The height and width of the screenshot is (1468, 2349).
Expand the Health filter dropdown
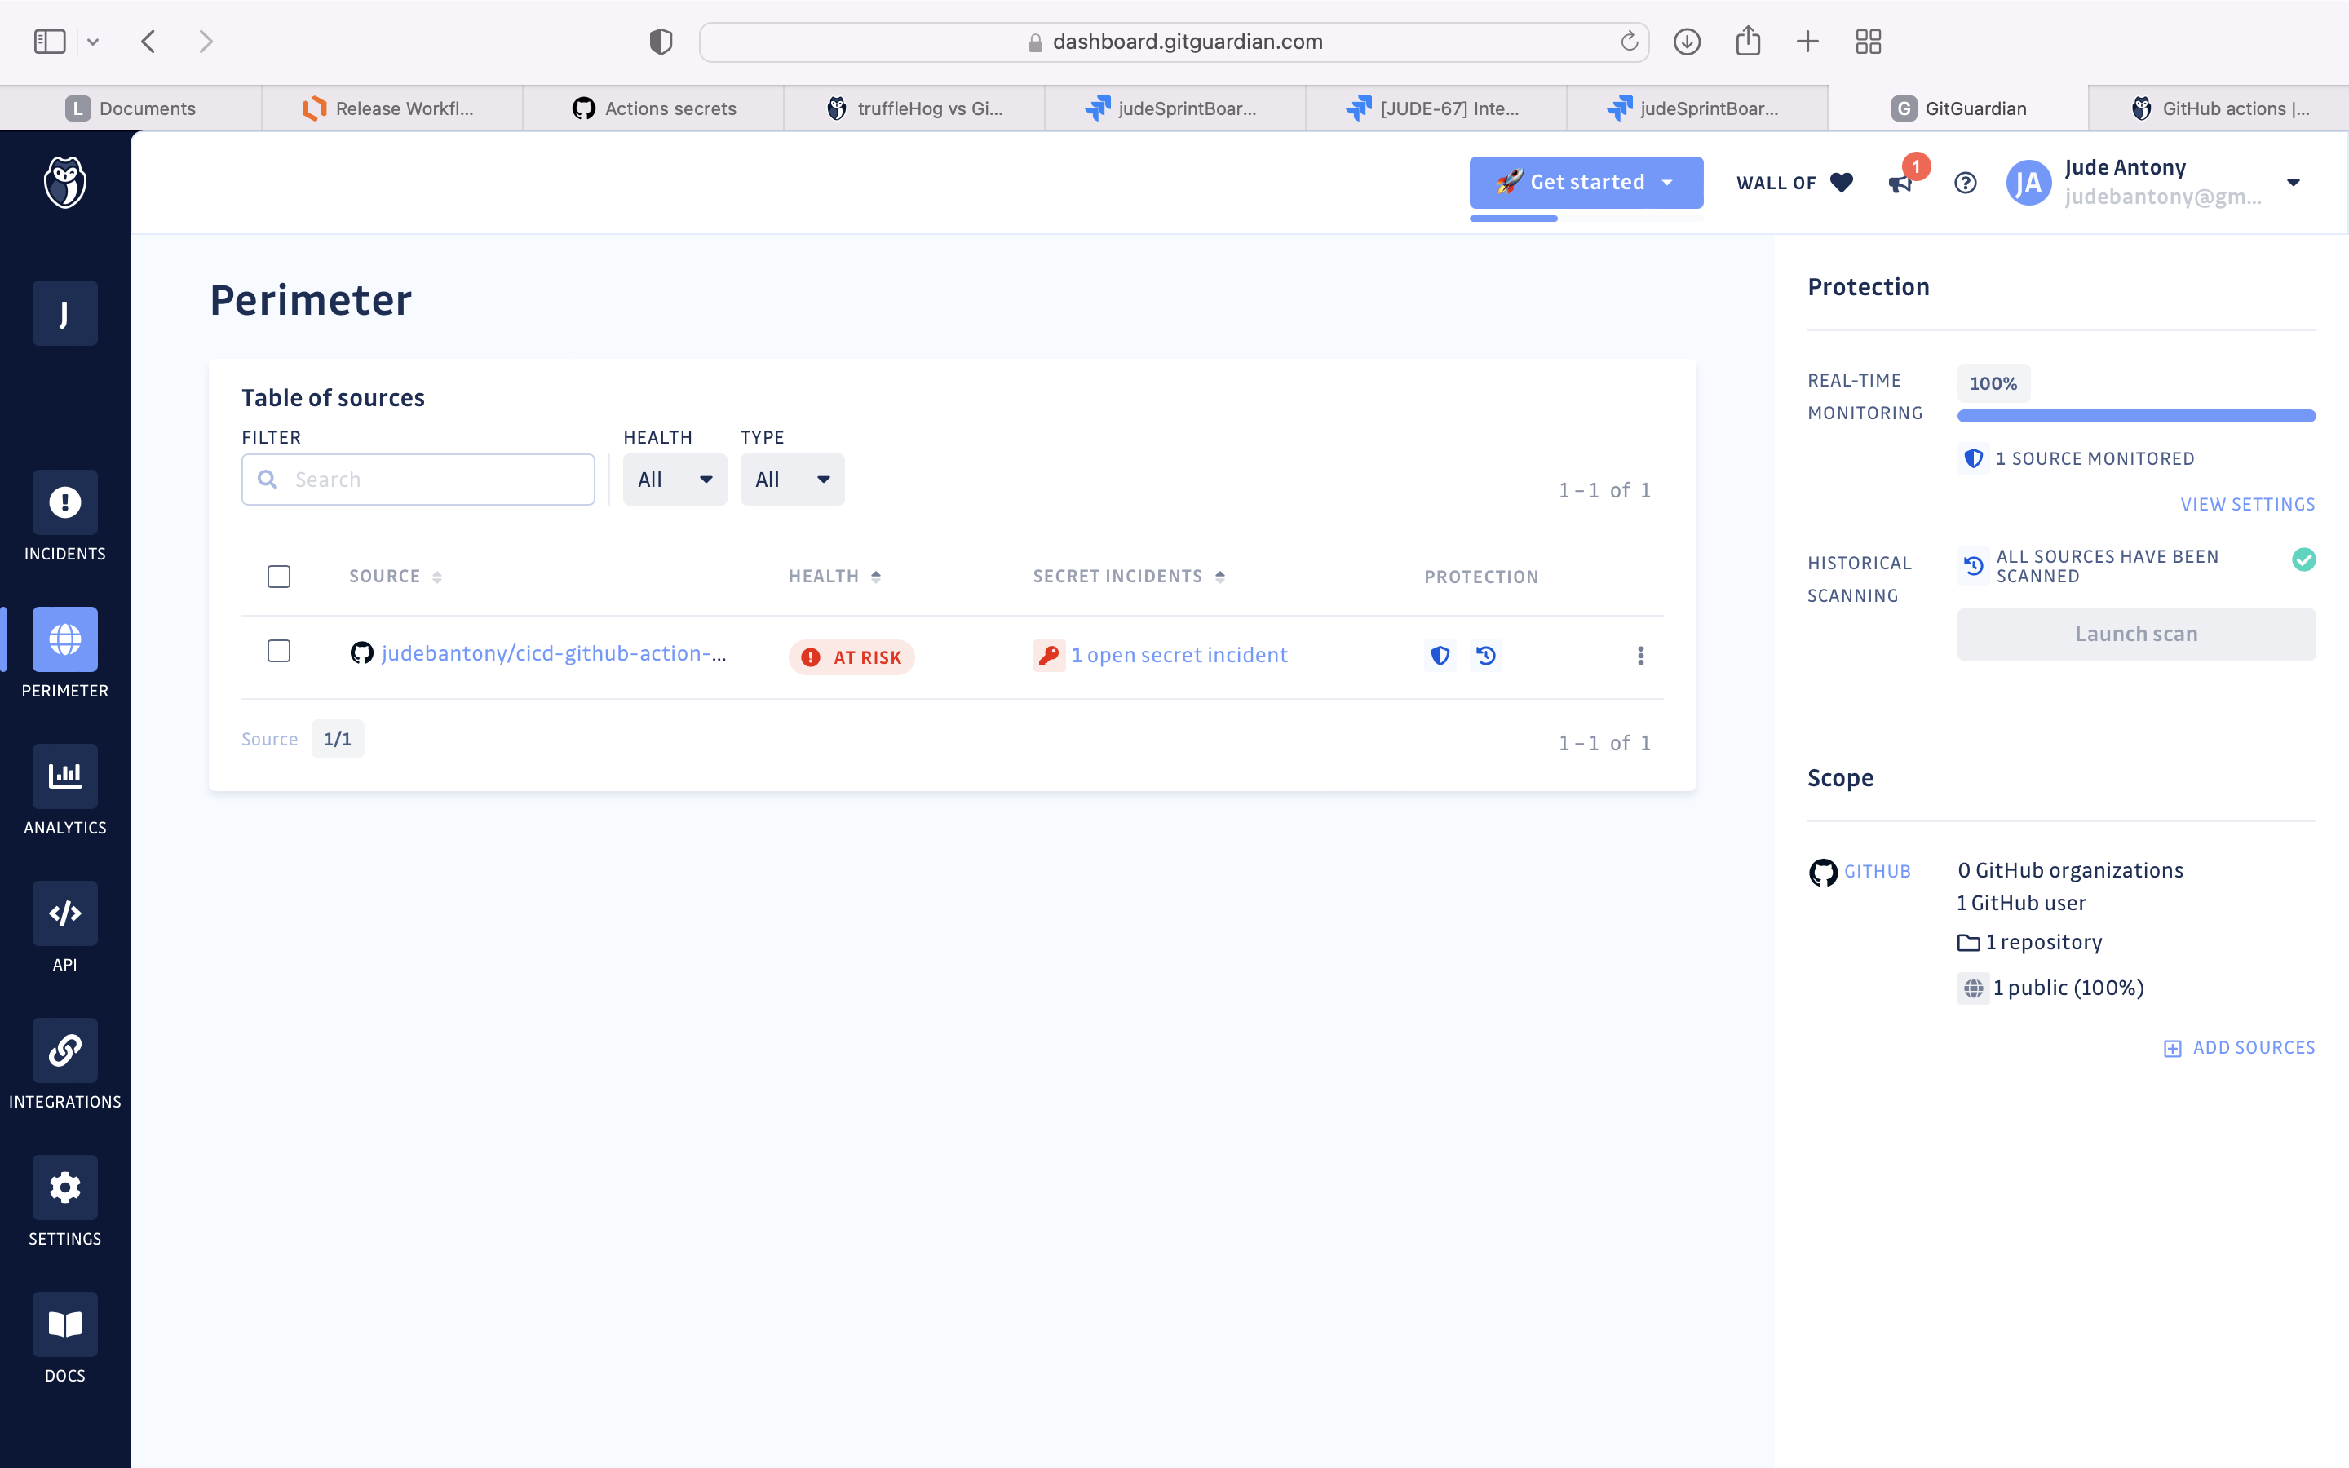(675, 480)
